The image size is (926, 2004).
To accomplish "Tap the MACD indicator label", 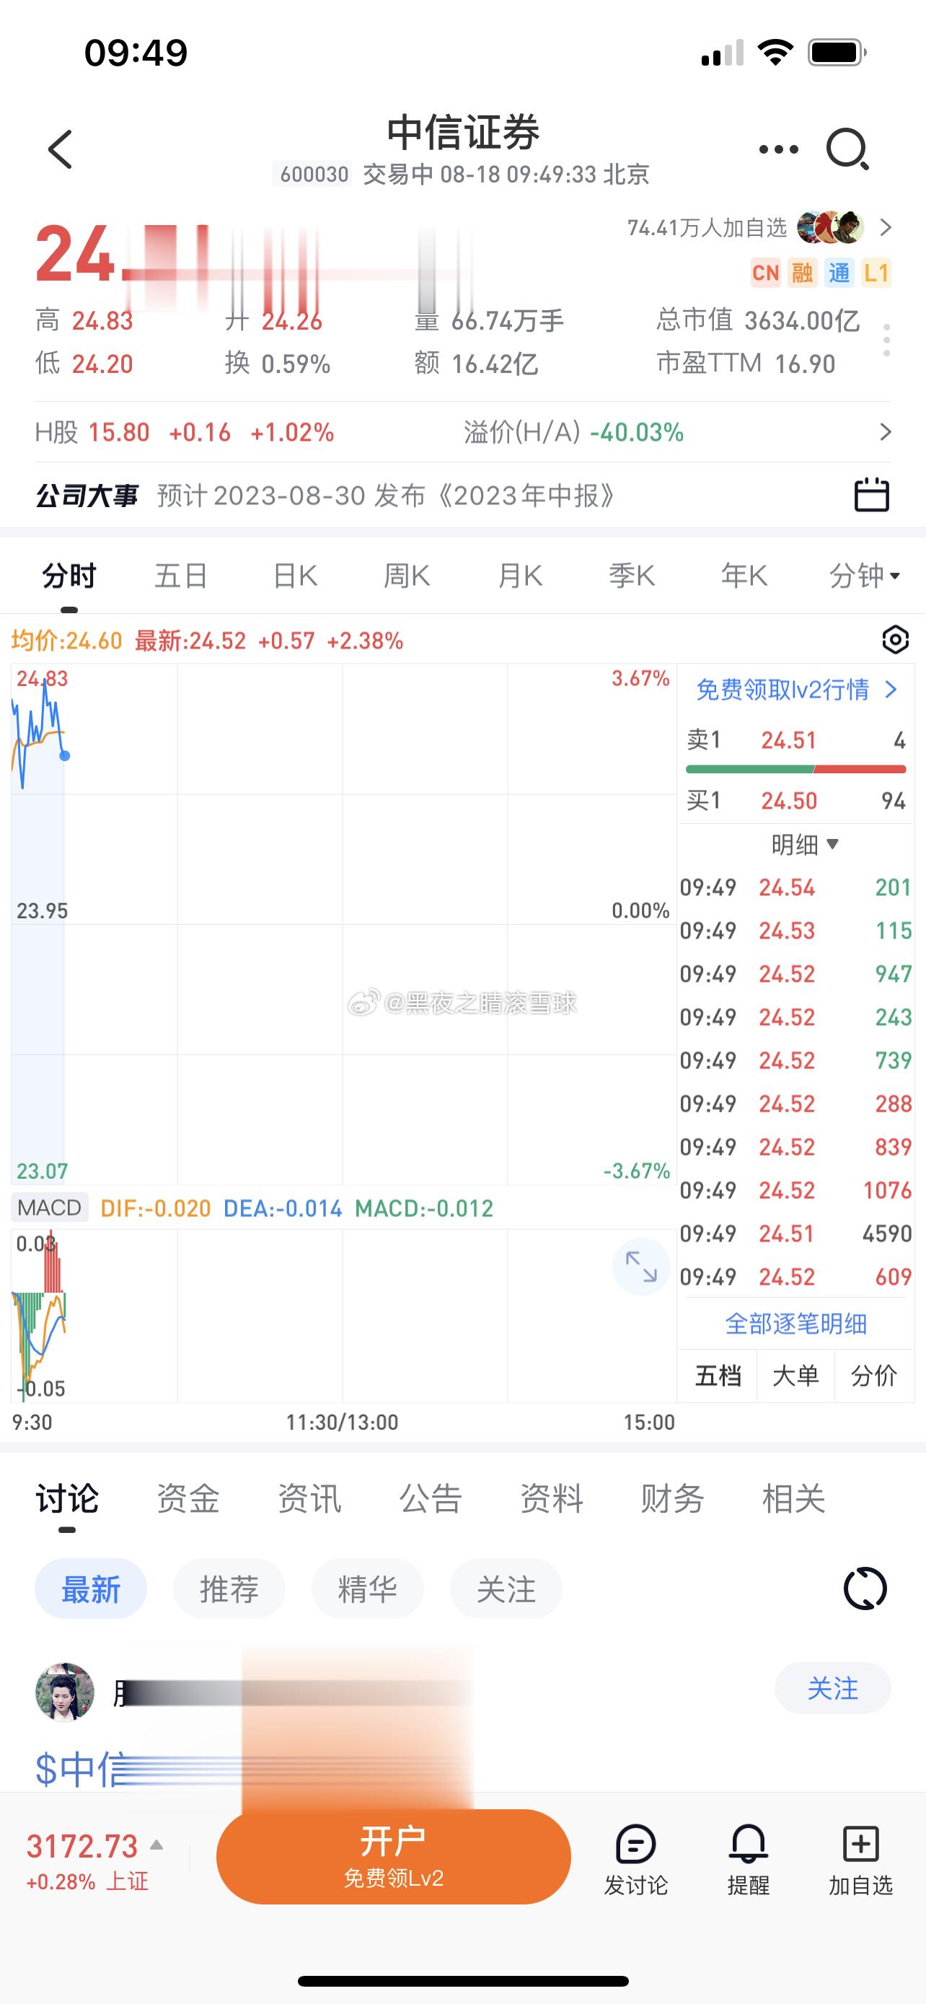I will pos(50,1208).
